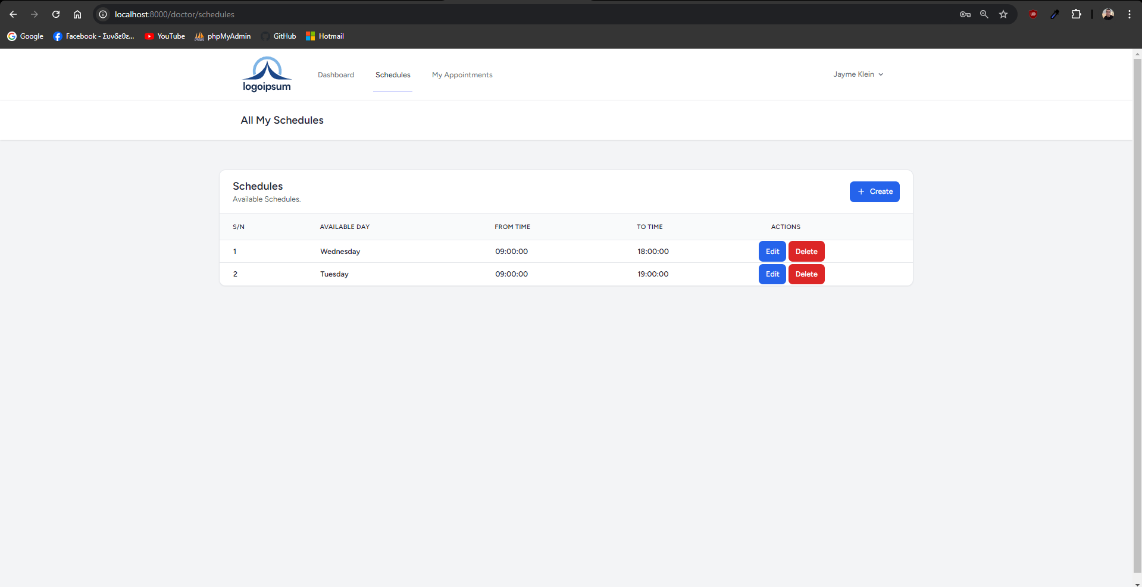
Task: Open the YouTube bookmark
Action: [x=165, y=36]
